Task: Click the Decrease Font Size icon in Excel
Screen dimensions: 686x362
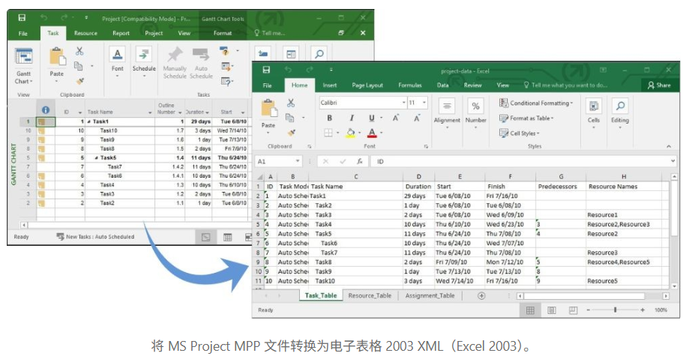Action: (x=417, y=118)
